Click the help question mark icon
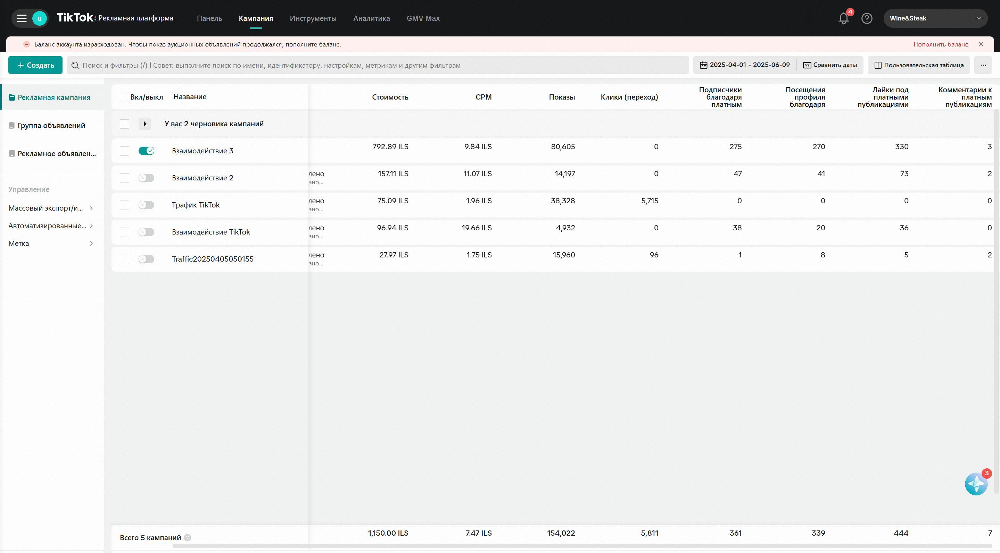 tap(867, 18)
